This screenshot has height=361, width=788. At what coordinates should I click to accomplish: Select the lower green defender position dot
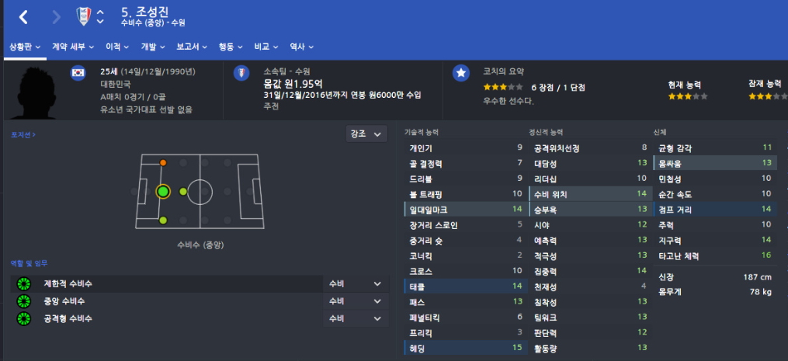(163, 220)
